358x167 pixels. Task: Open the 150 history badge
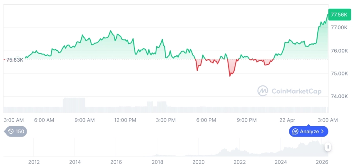tap(17, 132)
